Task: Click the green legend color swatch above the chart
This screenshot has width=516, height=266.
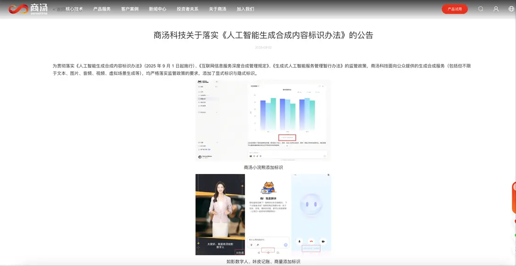Action: click(316, 92)
